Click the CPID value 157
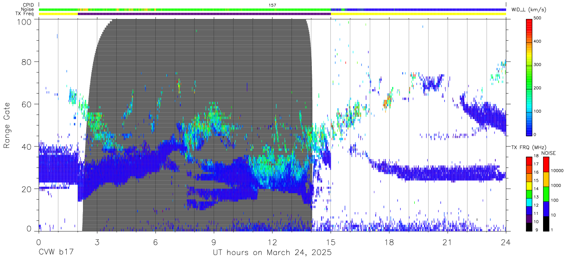569x262 pixels. pos(272,5)
